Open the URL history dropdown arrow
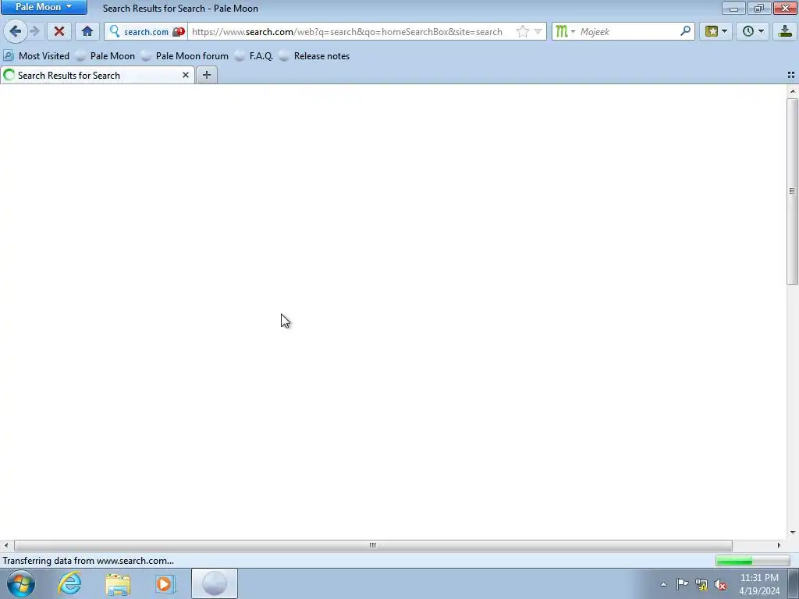Image resolution: width=799 pixels, height=599 pixels. click(x=538, y=31)
